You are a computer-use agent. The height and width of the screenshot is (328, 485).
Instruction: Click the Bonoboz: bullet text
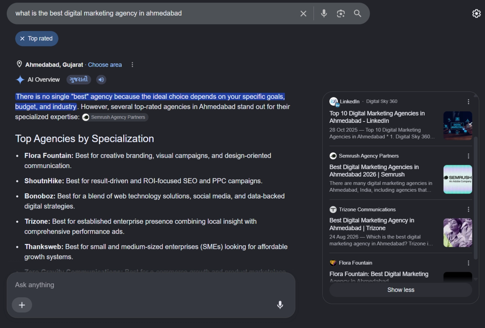coord(155,201)
